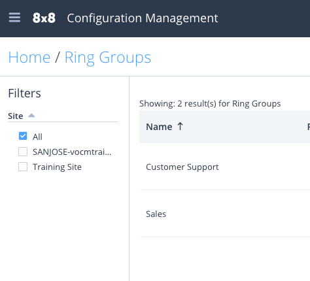Image resolution: width=310 pixels, height=281 pixels.
Task: Open Ring Groups breadcrumb link
Action: pos(108,58)
